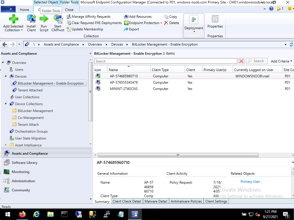Click the Run Script green arrow icon
294x220 pixels.
point(44,19)
